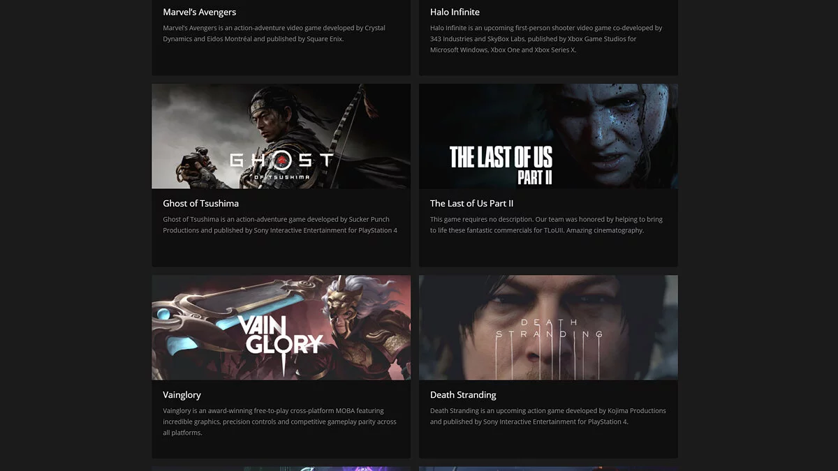The image size is (838, 471).
Task: Select the Death Stranding banner image
Action: (x=548, y=327)
